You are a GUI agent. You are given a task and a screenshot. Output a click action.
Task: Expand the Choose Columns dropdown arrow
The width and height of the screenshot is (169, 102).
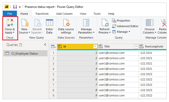[x=155, y=32]
